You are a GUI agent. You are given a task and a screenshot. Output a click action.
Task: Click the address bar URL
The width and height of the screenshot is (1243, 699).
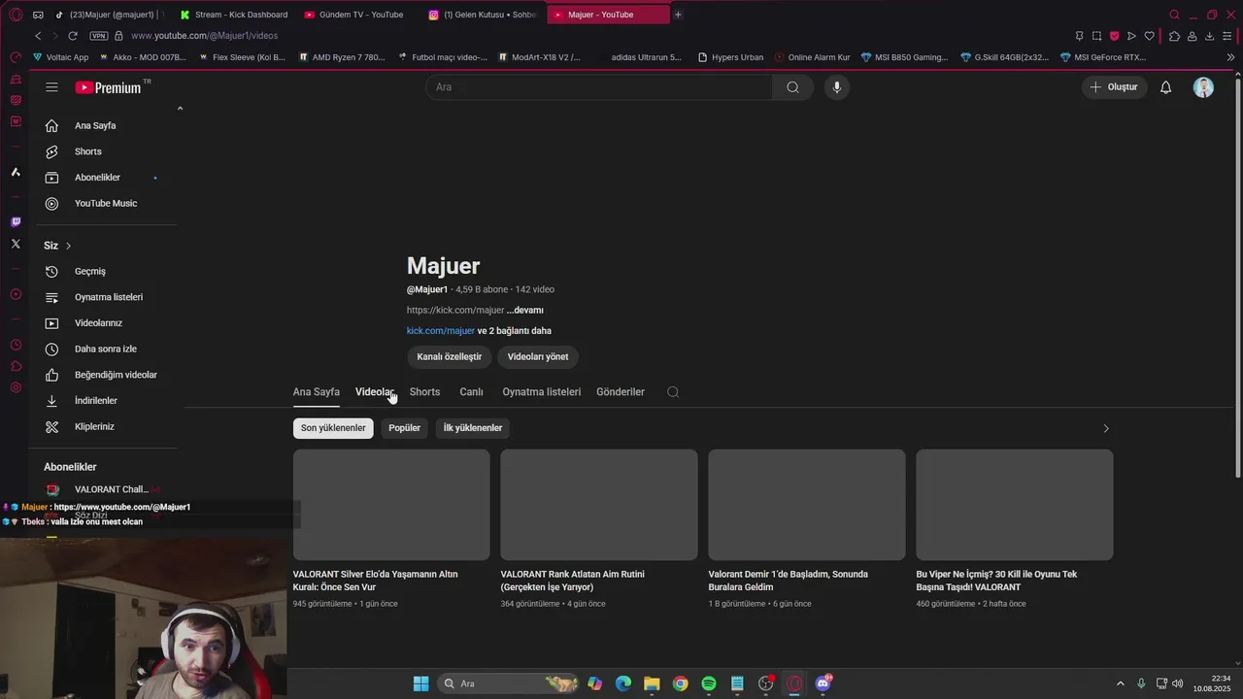[204, 36]
